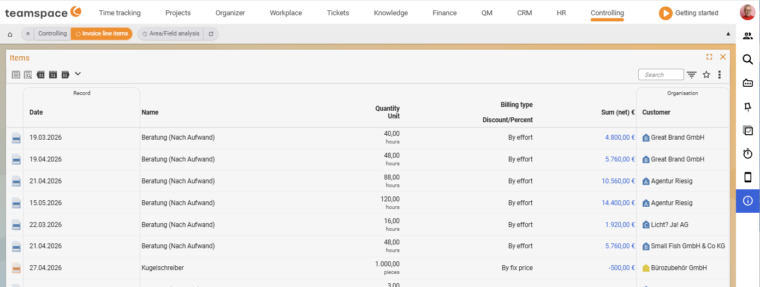Select the Small Fish GmbH & Co KG customer
This screenshot has width=760, height=287.
click(x=688, y=246)
